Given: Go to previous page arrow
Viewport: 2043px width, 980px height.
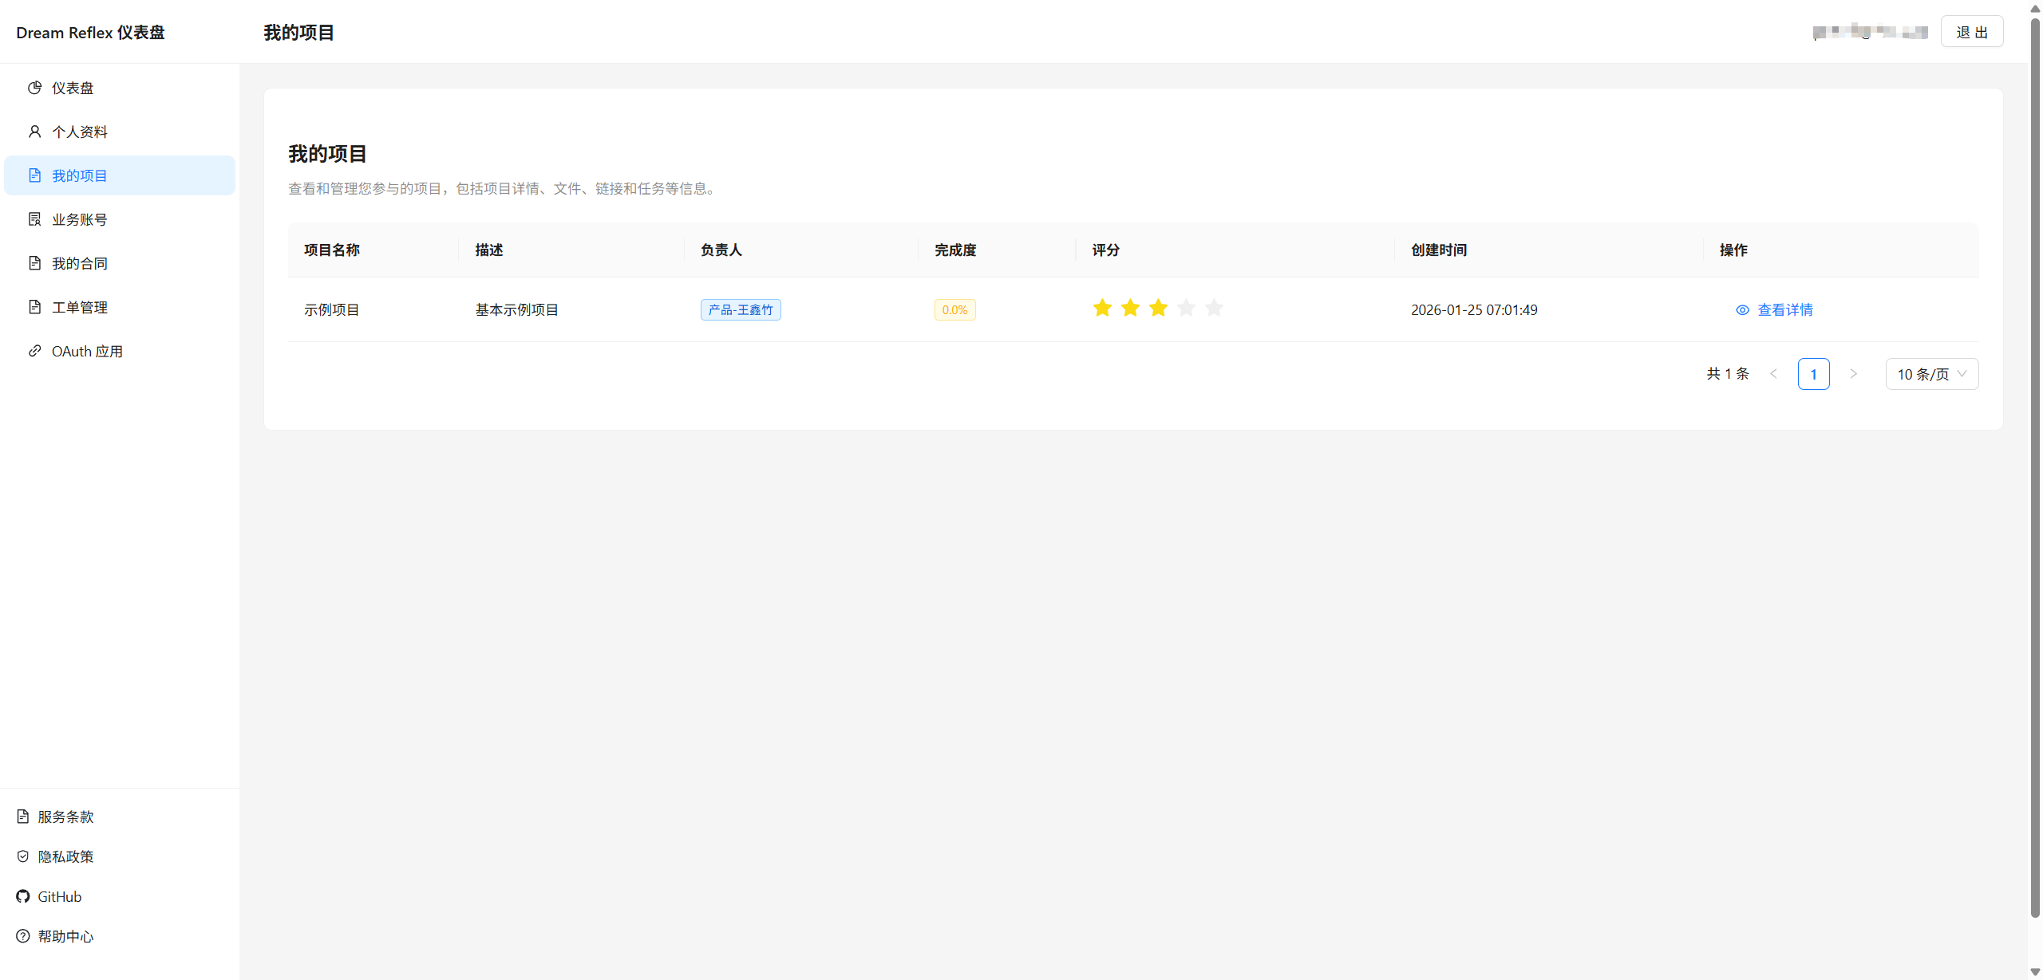Looking at the screenshot, I should (x=1773, y=374).
